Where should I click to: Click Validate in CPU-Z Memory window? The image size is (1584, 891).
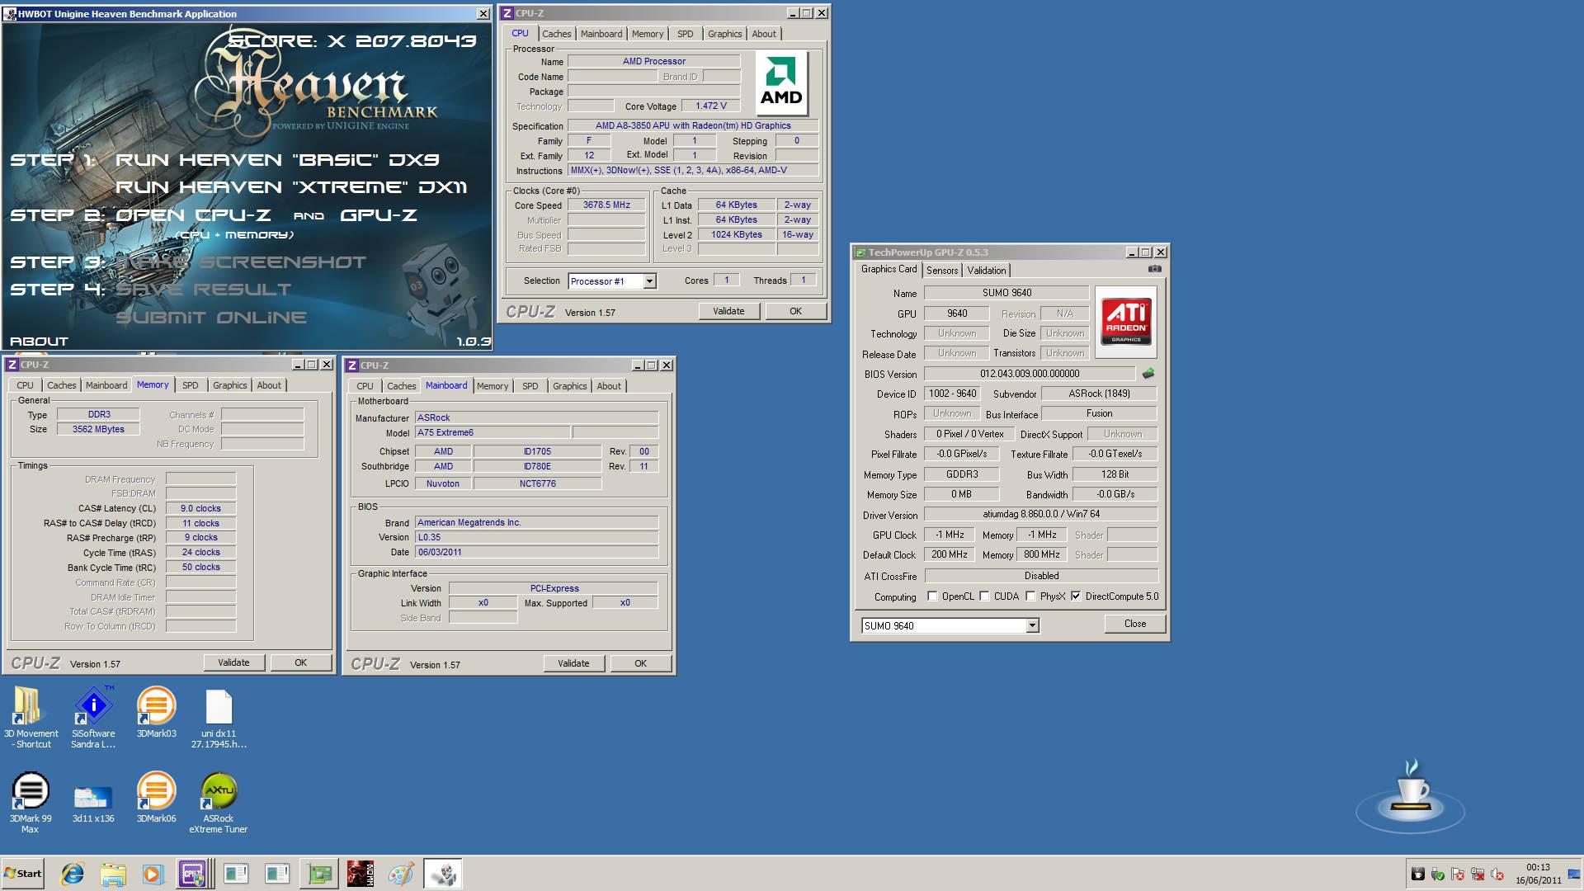233,662
